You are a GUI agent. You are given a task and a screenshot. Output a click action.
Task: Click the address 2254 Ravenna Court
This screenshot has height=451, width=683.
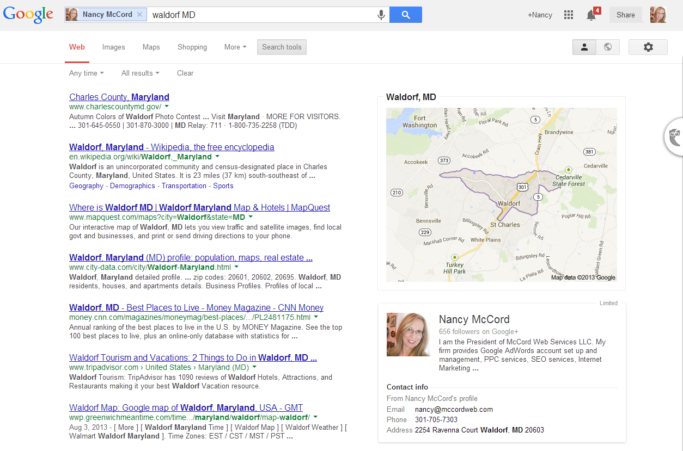pyautogui.click(x=479, y=430)
